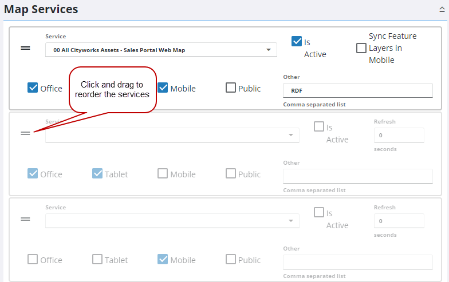
Task: Click the second service's drag handle icon
Action: [x=25, y=133]
